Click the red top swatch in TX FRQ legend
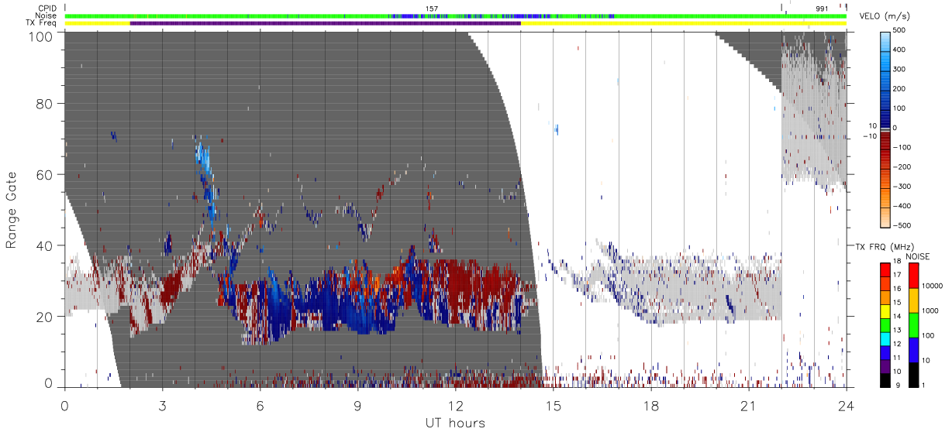Image resolution: width=952 pixels, height=439 pixels. pos(885,271)
